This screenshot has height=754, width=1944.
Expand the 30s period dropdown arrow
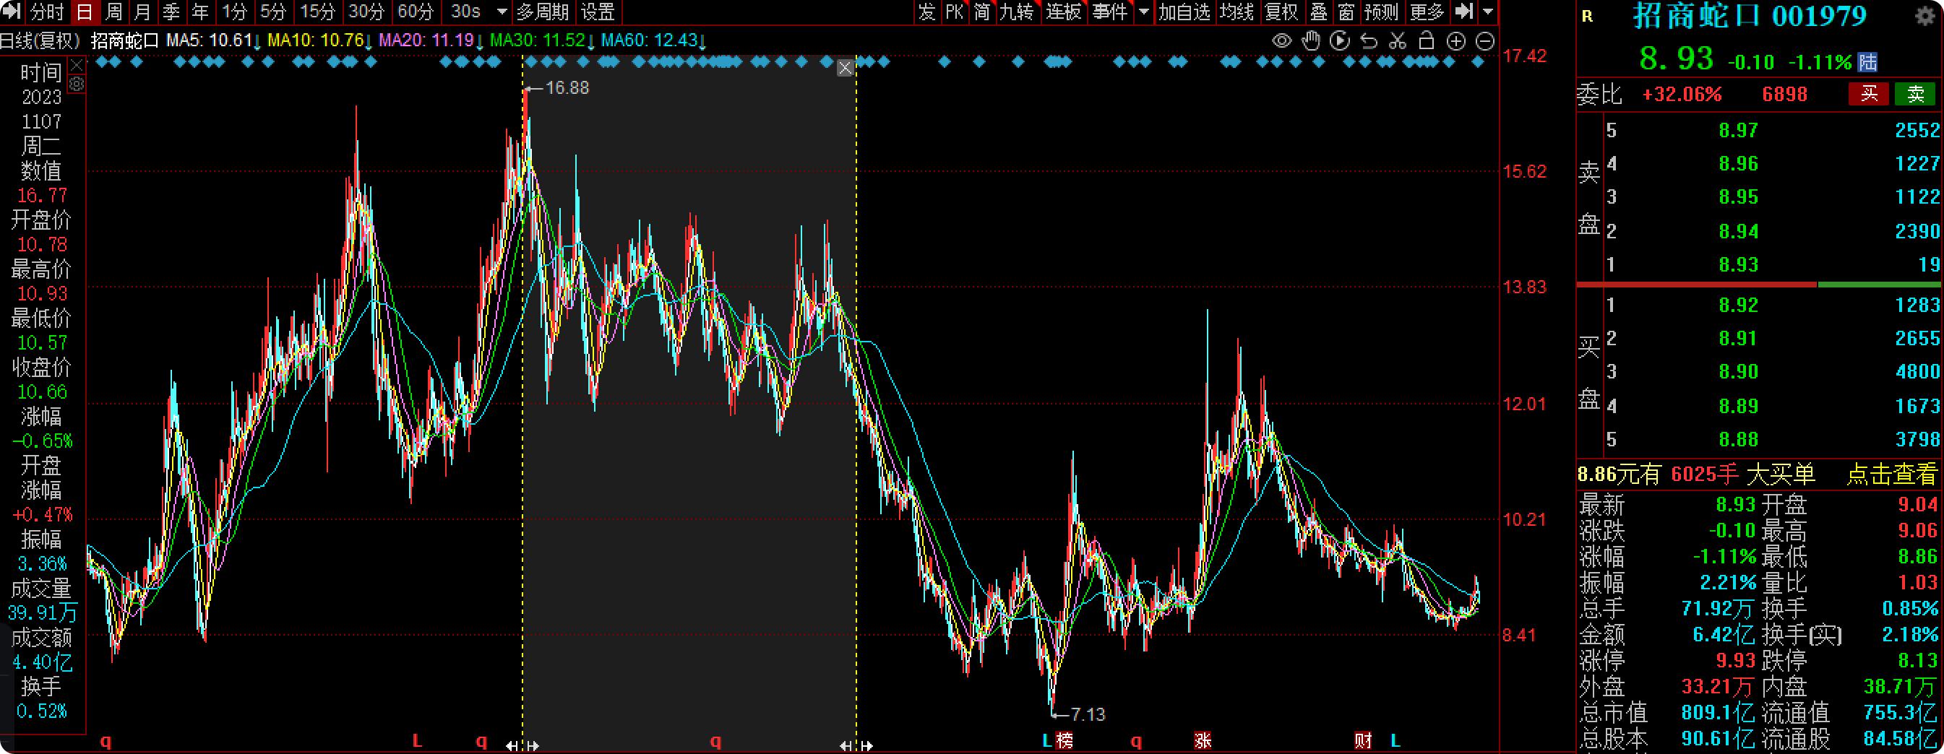pyautogui.click(x=502, y=12)
